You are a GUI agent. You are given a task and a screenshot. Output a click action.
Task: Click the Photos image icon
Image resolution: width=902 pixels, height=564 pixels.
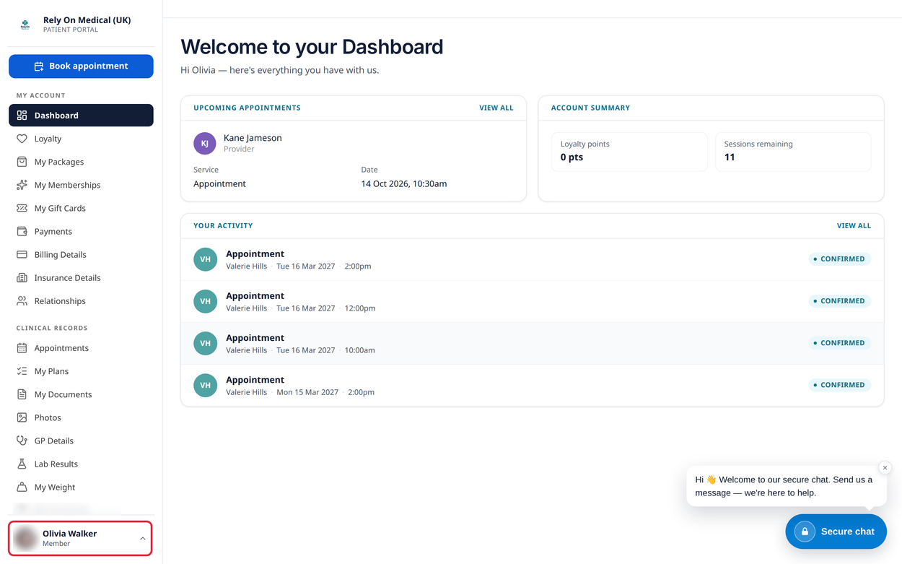[x=22, y=417]
